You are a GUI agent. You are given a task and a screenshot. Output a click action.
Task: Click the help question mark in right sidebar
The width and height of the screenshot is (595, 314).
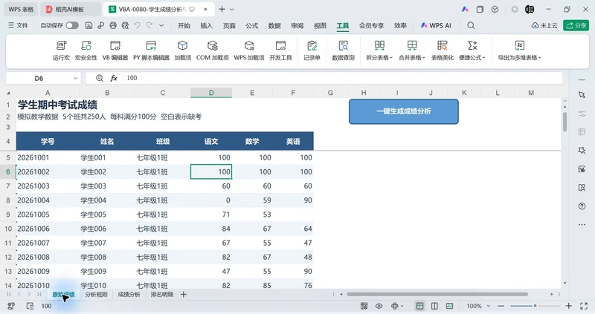[x=582, y=206]
